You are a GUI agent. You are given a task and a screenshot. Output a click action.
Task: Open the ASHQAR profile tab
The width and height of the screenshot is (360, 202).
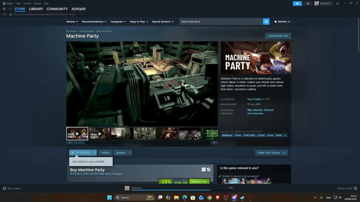tap(78, 9)
